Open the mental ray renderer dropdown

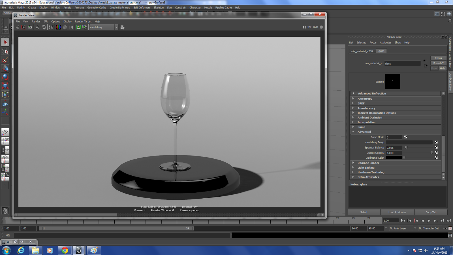[x=104, y=27]
